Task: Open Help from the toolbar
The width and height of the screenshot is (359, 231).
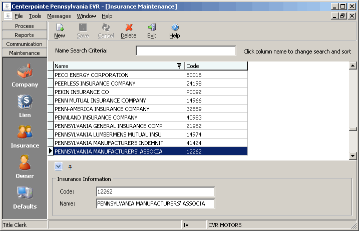Action: tap(175, 31)
